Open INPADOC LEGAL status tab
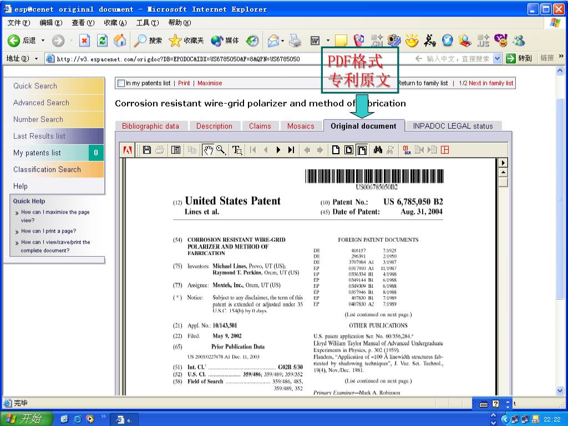This screenshot has height=426, width=568. click(x=453, y=126)
